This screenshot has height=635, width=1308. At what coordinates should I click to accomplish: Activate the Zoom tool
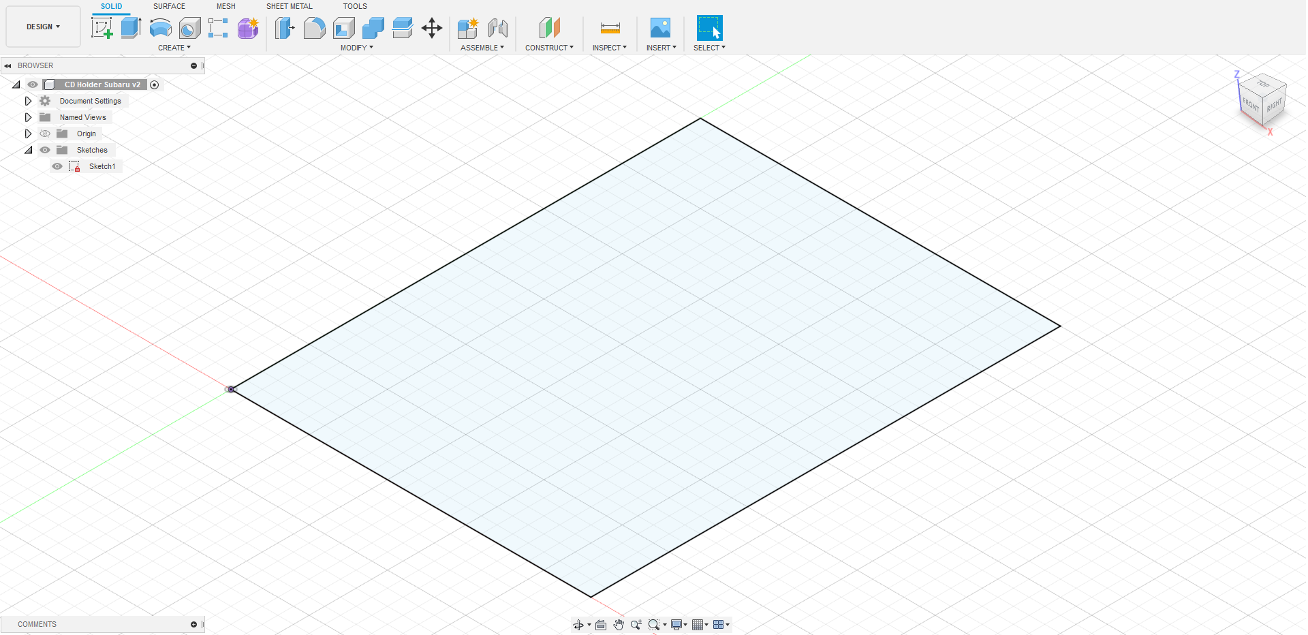(x=636, y=625)
